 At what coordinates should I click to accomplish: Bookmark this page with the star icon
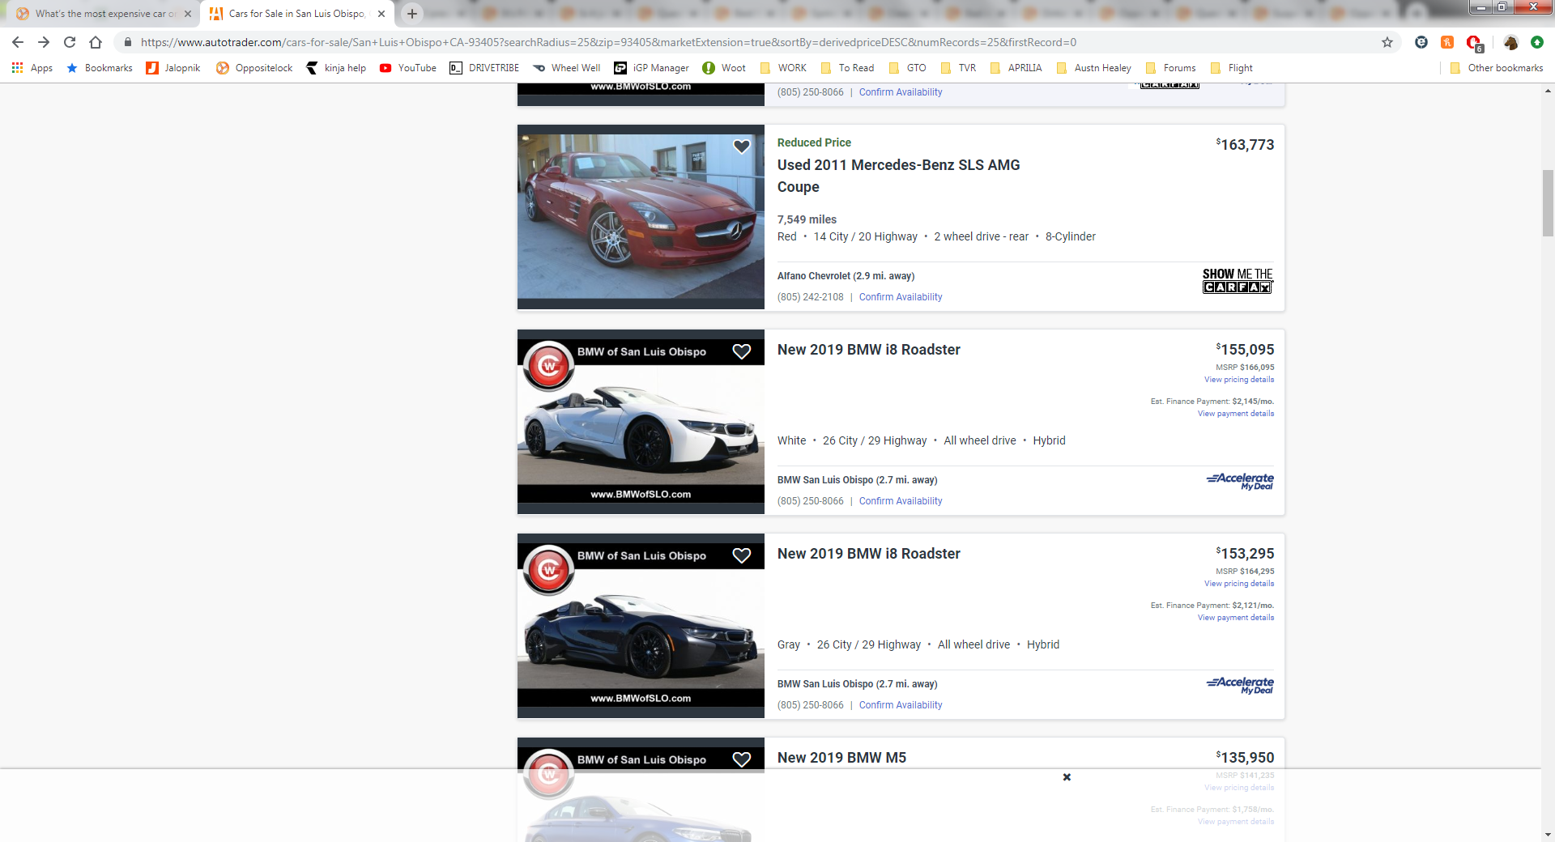1387,42
